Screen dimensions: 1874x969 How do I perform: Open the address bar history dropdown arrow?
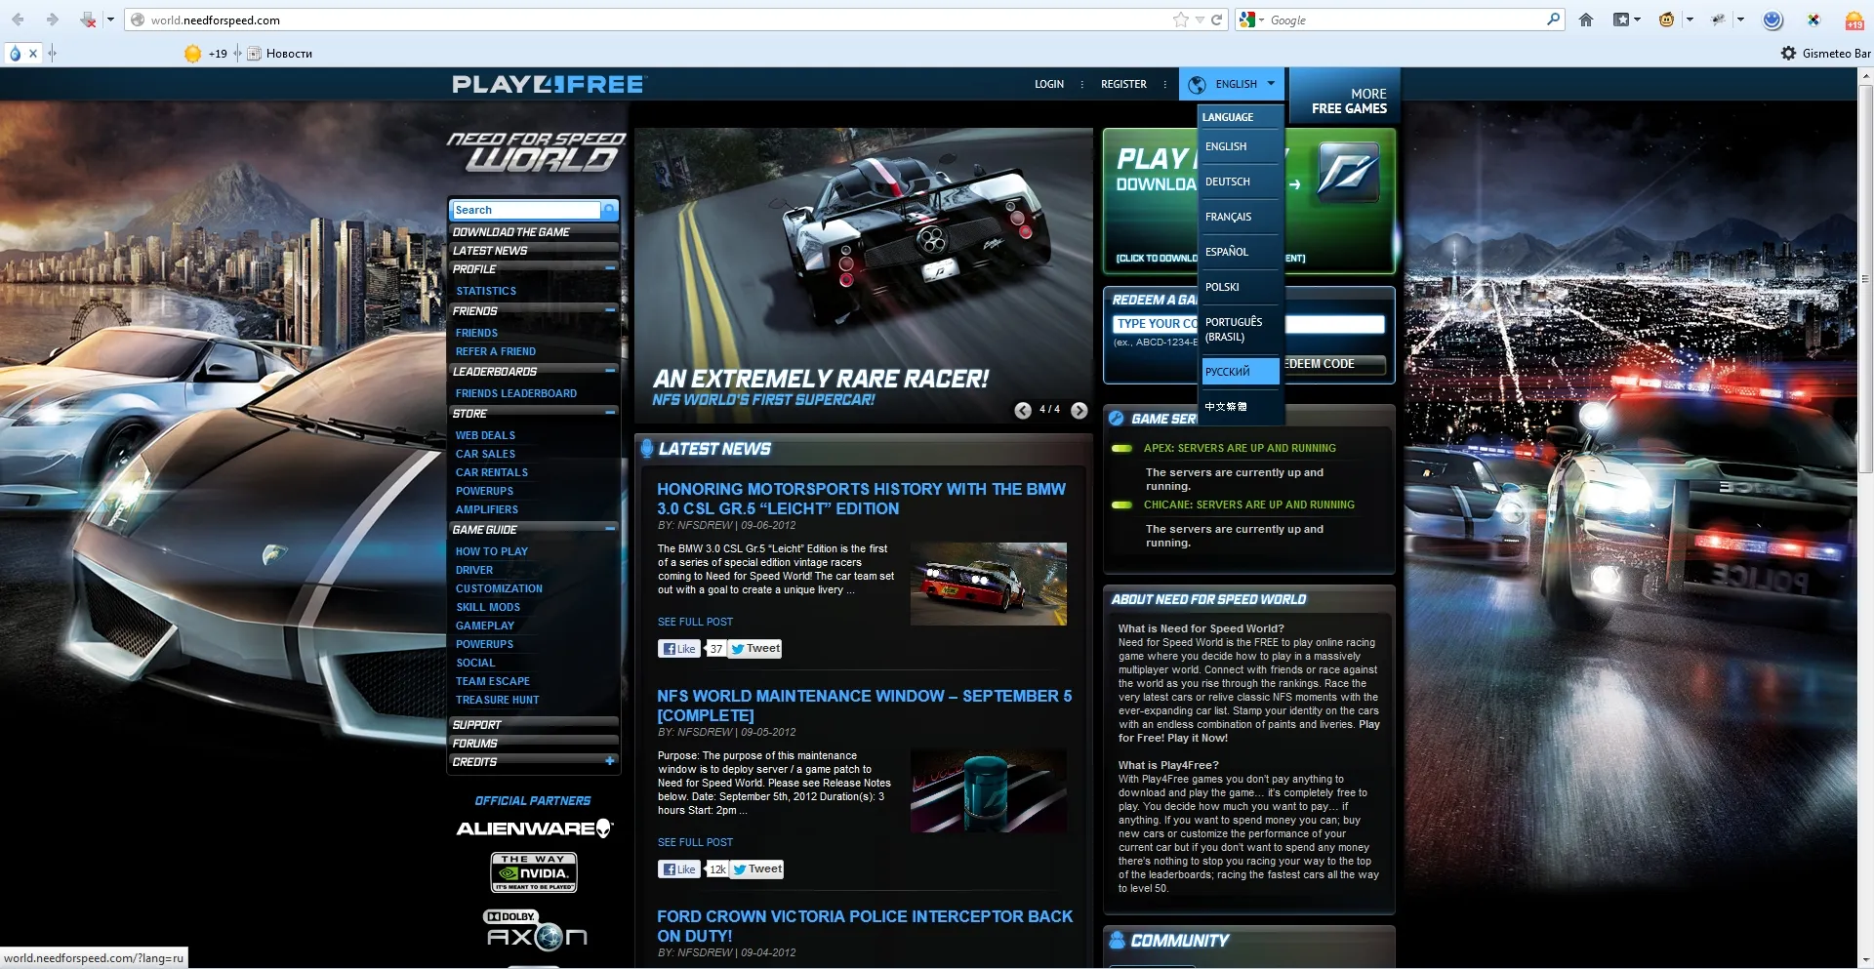click(1200, 20)
